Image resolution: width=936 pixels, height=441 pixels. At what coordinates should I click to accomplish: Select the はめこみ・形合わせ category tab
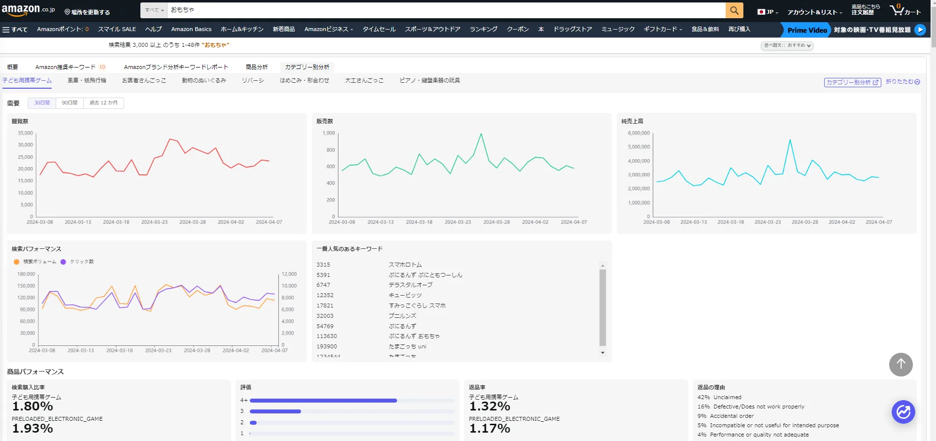pos(304,80)
